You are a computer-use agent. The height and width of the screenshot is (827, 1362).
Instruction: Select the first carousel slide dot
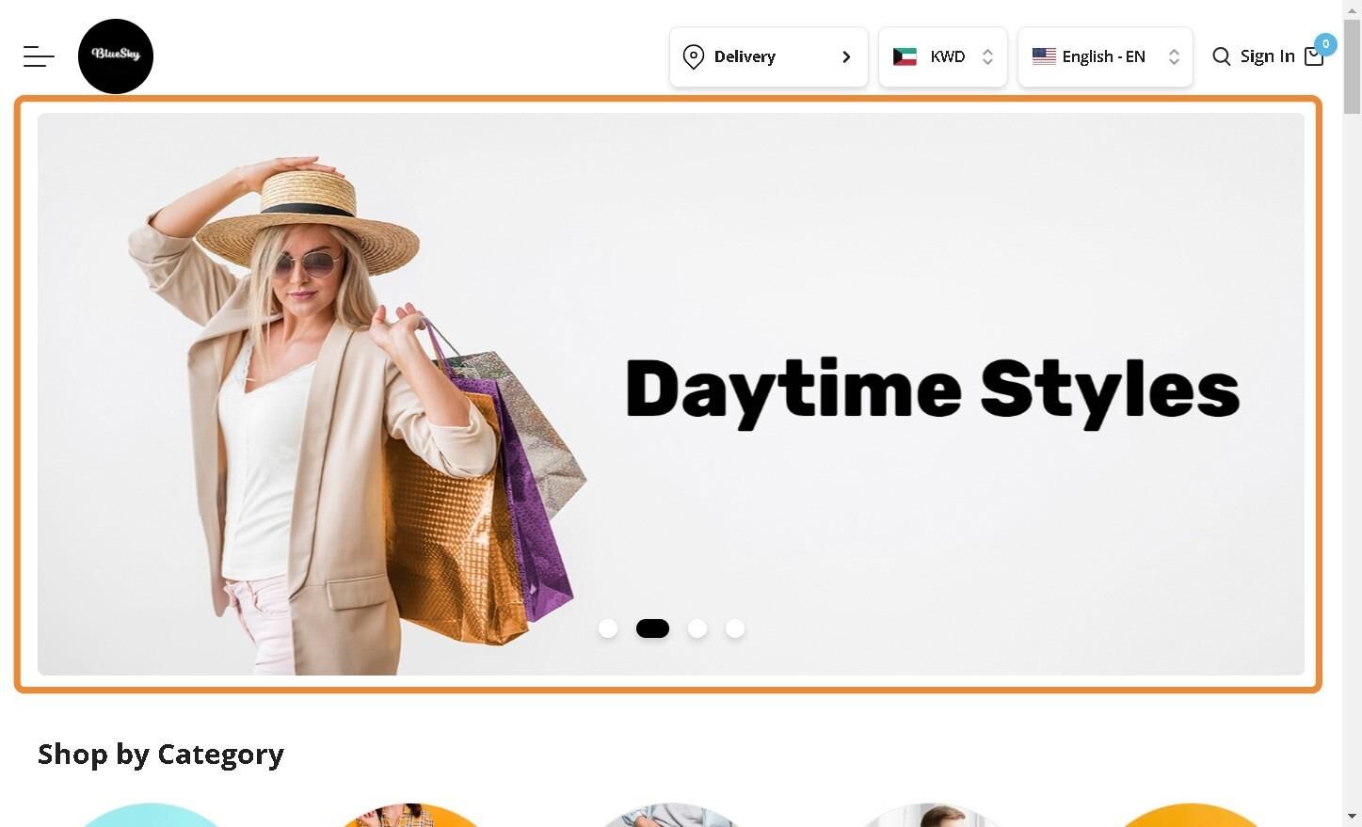pyautogui.click(x=608, y=628)
